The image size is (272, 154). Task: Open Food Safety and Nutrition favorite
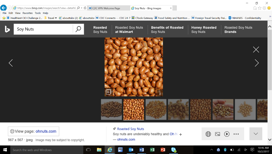172,18
